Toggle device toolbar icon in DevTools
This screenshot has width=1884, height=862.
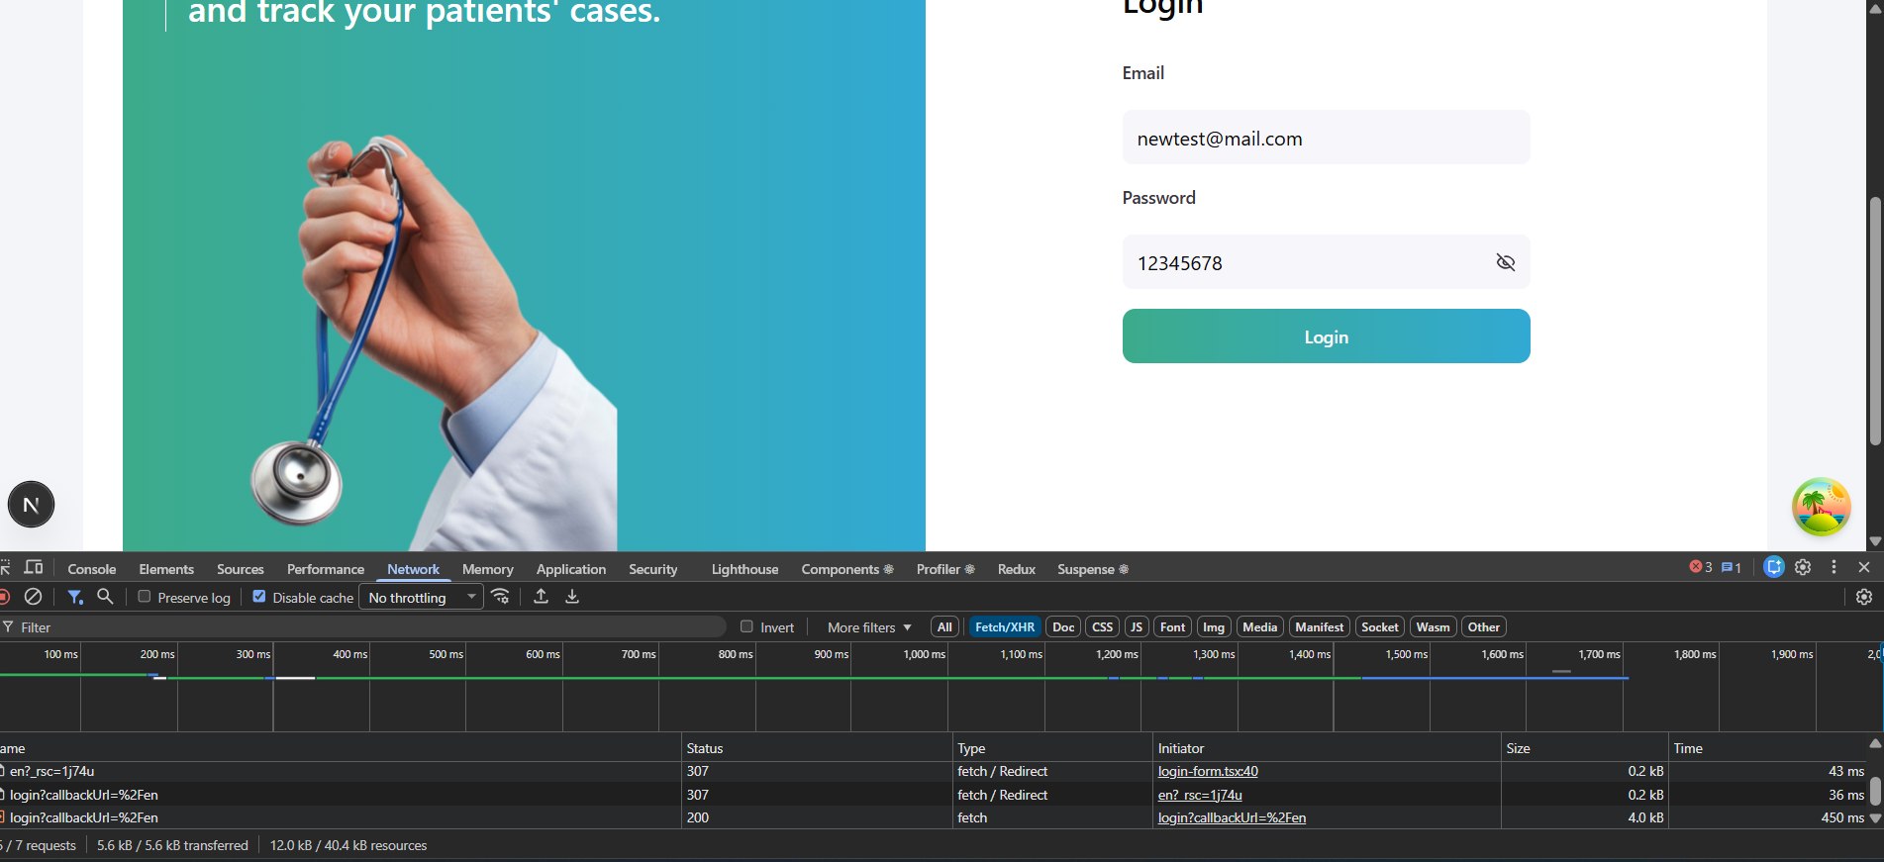pyautogui.click(x=34, y=568)
